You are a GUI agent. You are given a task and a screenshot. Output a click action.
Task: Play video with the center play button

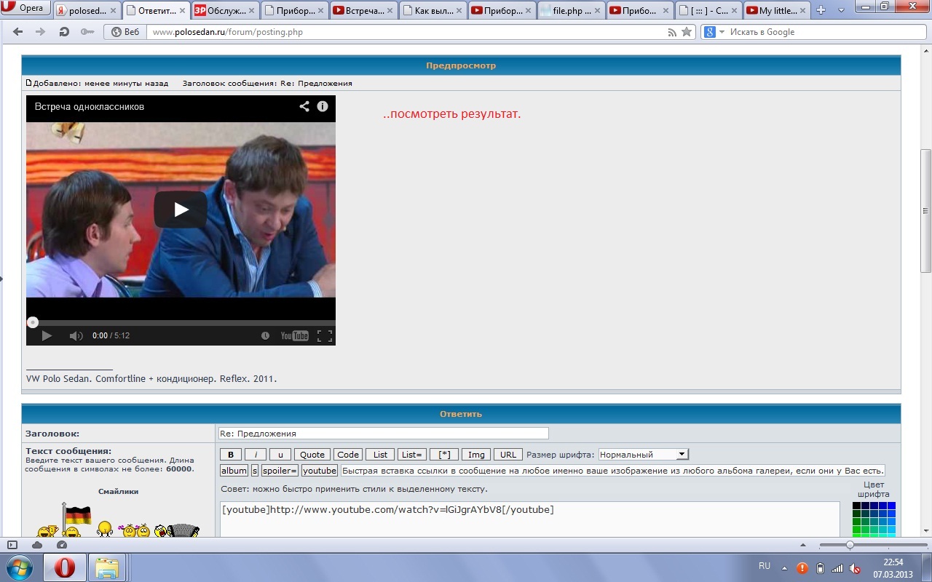[181, 210]
